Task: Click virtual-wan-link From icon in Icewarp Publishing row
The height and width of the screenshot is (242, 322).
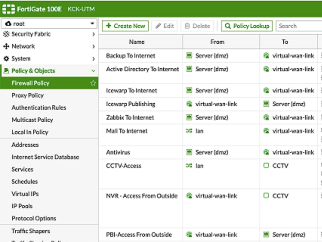Action: pos(189,104)
